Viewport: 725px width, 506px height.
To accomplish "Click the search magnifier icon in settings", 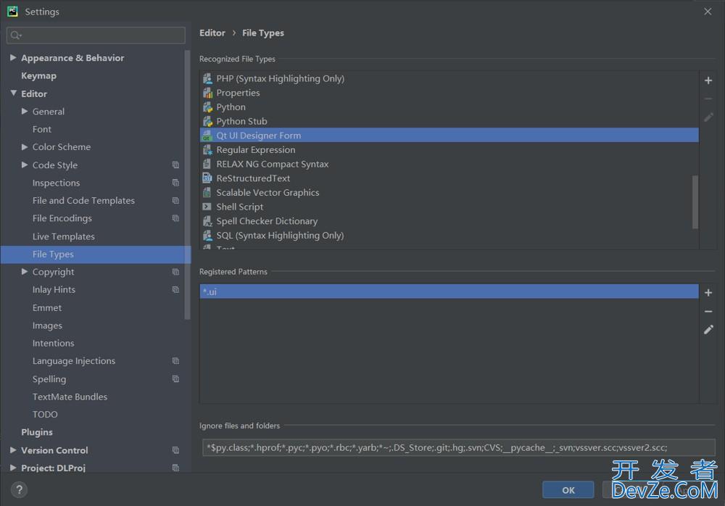I will (x=15, y=35).
